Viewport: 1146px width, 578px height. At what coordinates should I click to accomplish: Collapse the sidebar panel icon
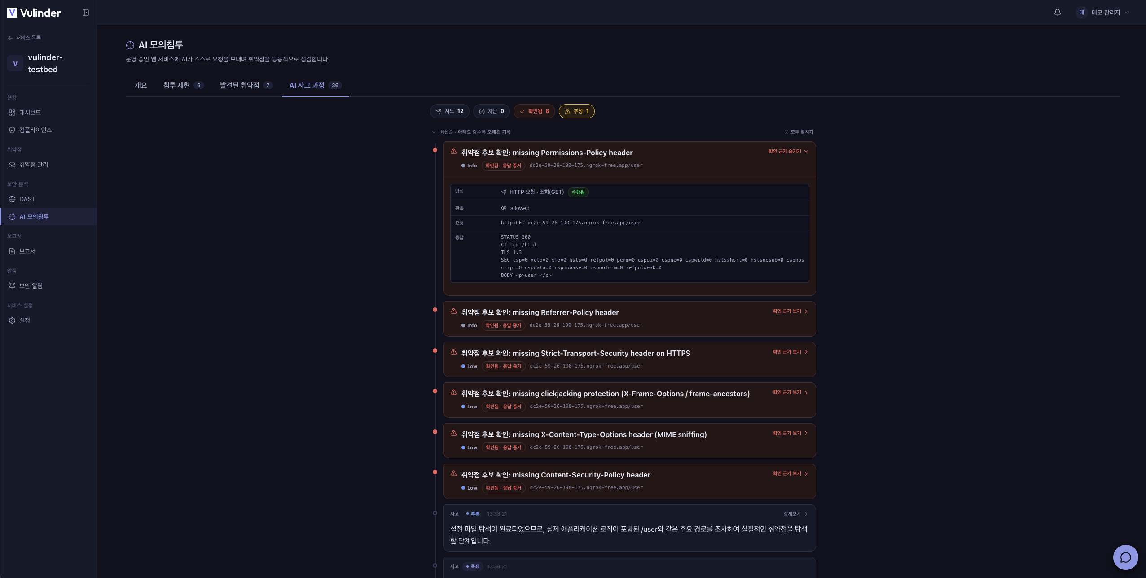tap(86, 13)
